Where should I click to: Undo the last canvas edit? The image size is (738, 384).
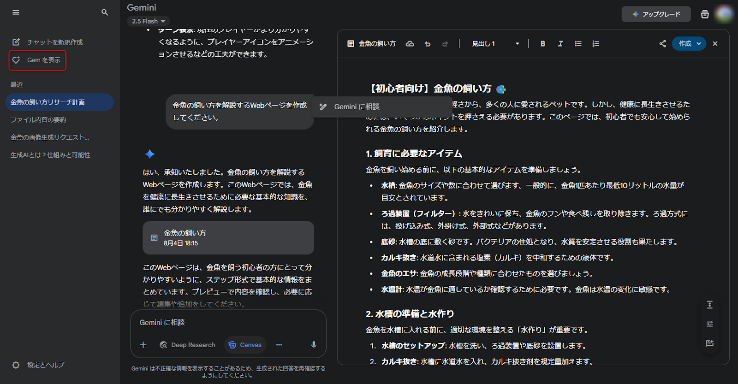tap(428, 44)
